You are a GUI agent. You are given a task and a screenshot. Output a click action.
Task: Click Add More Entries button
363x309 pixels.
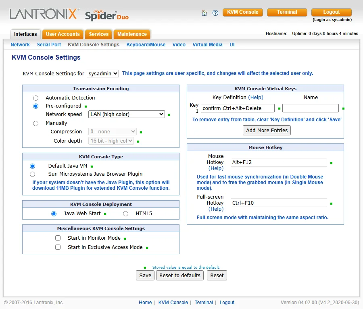coord(267,131)
